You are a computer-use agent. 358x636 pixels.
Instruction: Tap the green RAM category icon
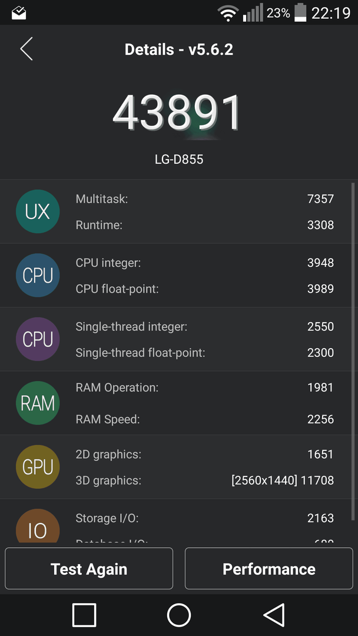pos(38,403)
